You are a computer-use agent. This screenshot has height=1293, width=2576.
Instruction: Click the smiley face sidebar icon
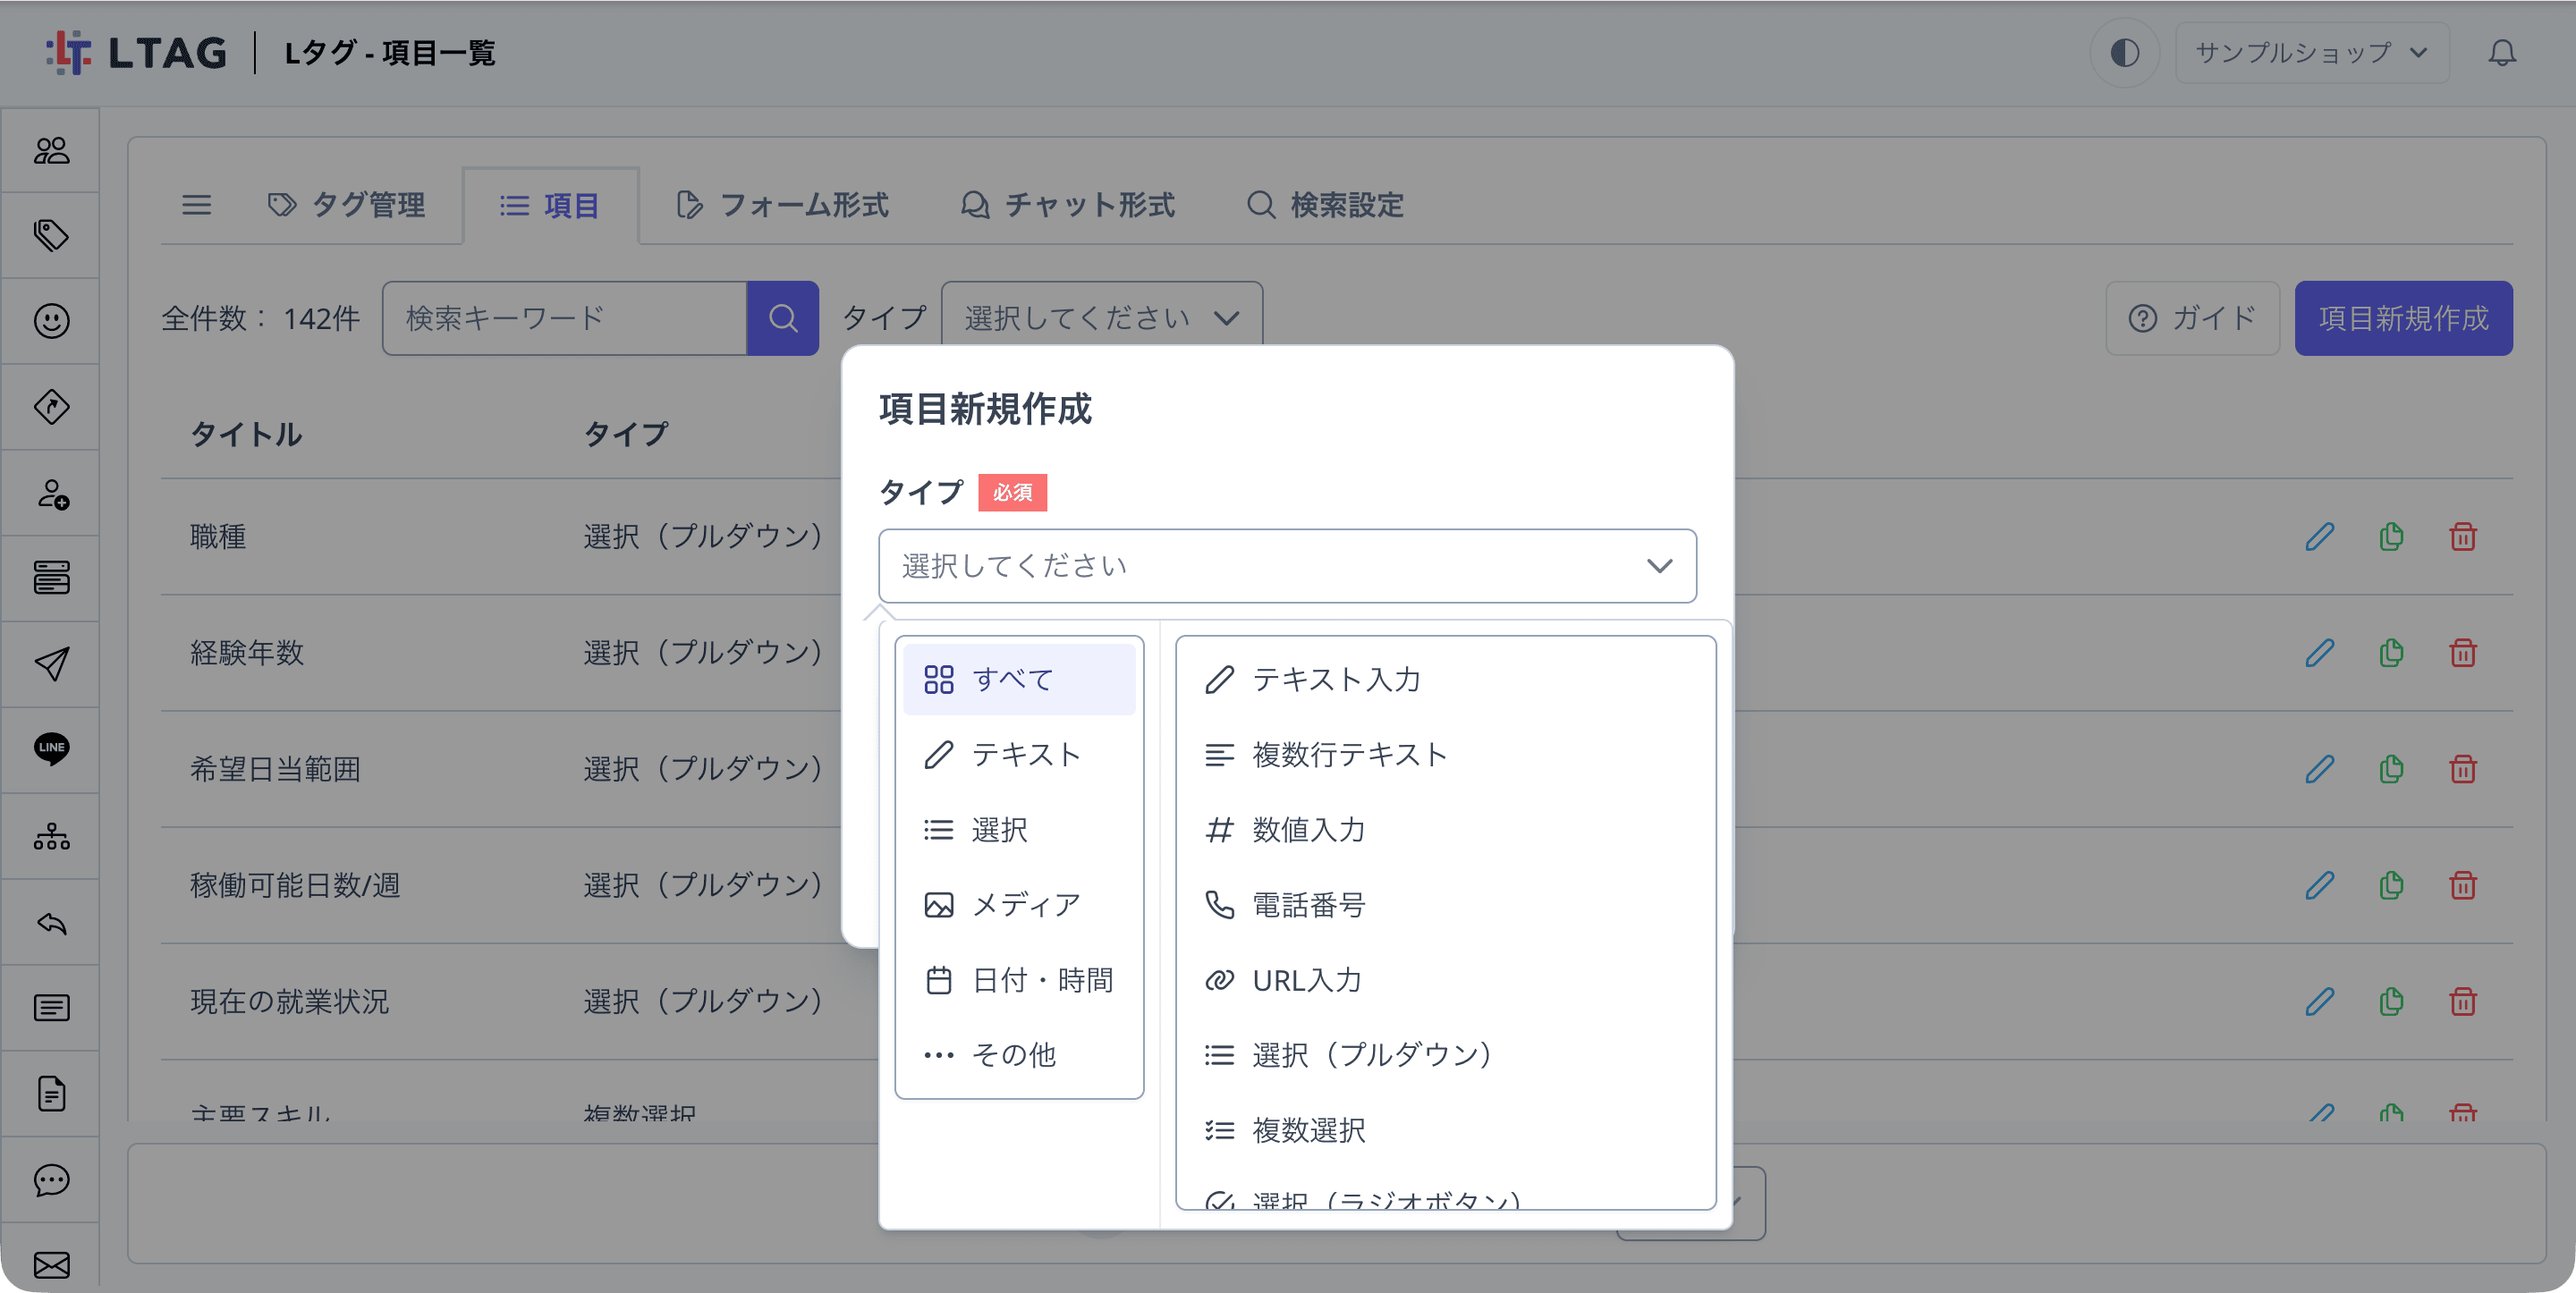coord(51,321)
